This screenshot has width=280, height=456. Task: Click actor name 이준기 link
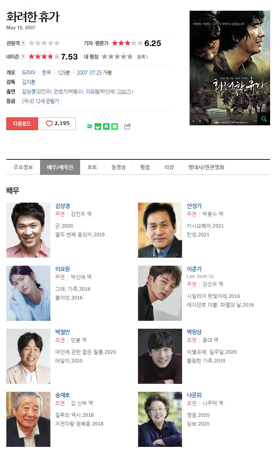pyautogui.click(x=194, y=269)
